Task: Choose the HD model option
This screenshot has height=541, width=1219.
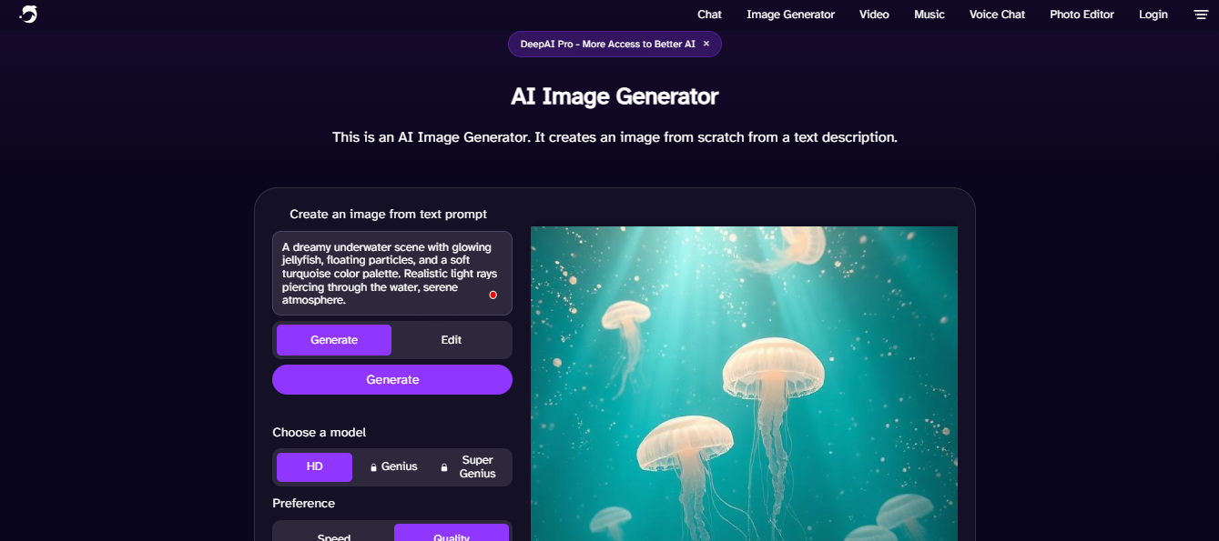Action: [x=314, y=467]
